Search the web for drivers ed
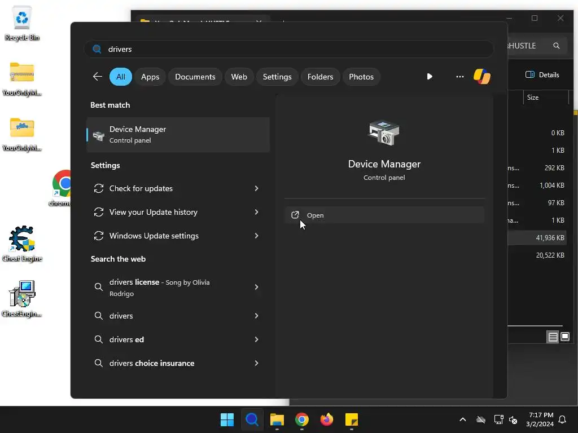The image size is (578, 433). 178,339
